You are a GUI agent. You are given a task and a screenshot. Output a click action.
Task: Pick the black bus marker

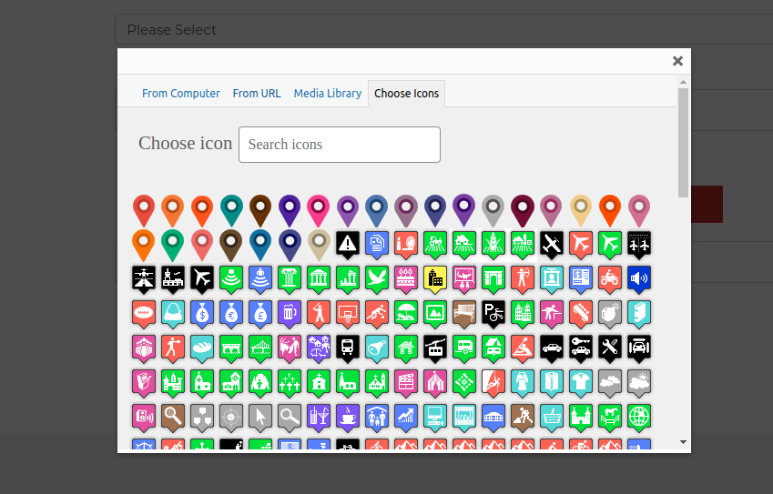[348, 348]
